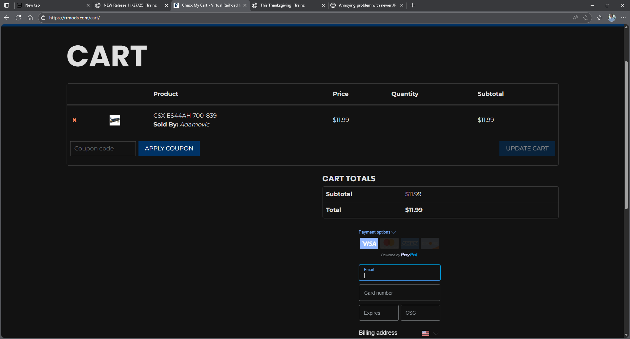Open the tab actions menu icon
The width and height of the screenshot is (630, 339).
(7, 5)
